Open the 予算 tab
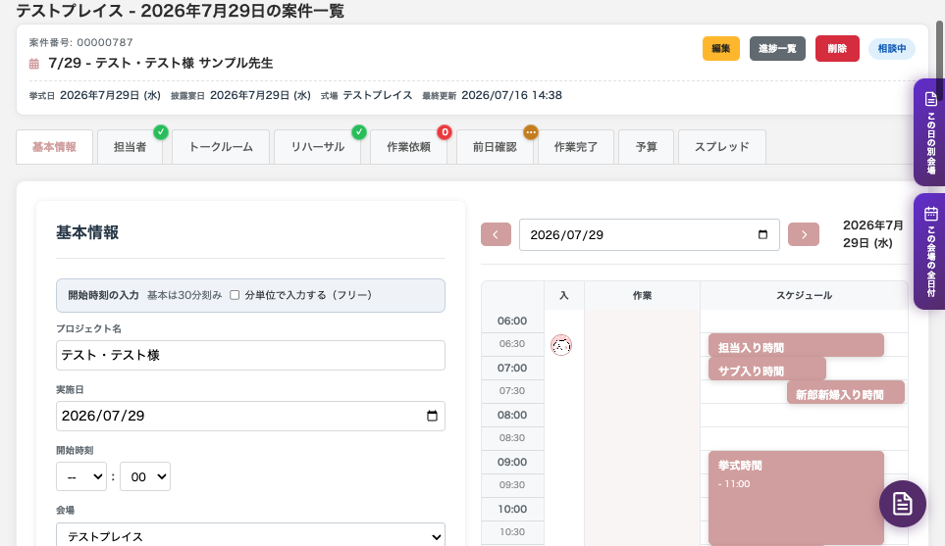Viewport: 945px width, 546px height. click(x=646, y=147)
